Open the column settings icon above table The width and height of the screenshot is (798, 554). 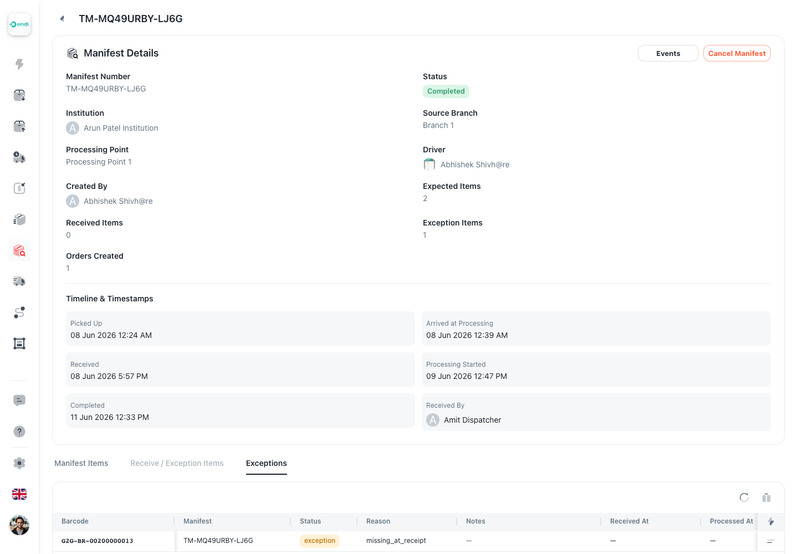pyautogui.click(x=766, y=497)
